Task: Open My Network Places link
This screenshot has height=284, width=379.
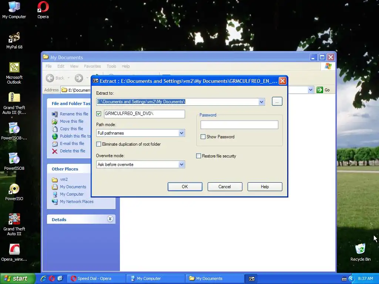Action: click(76, 202)
